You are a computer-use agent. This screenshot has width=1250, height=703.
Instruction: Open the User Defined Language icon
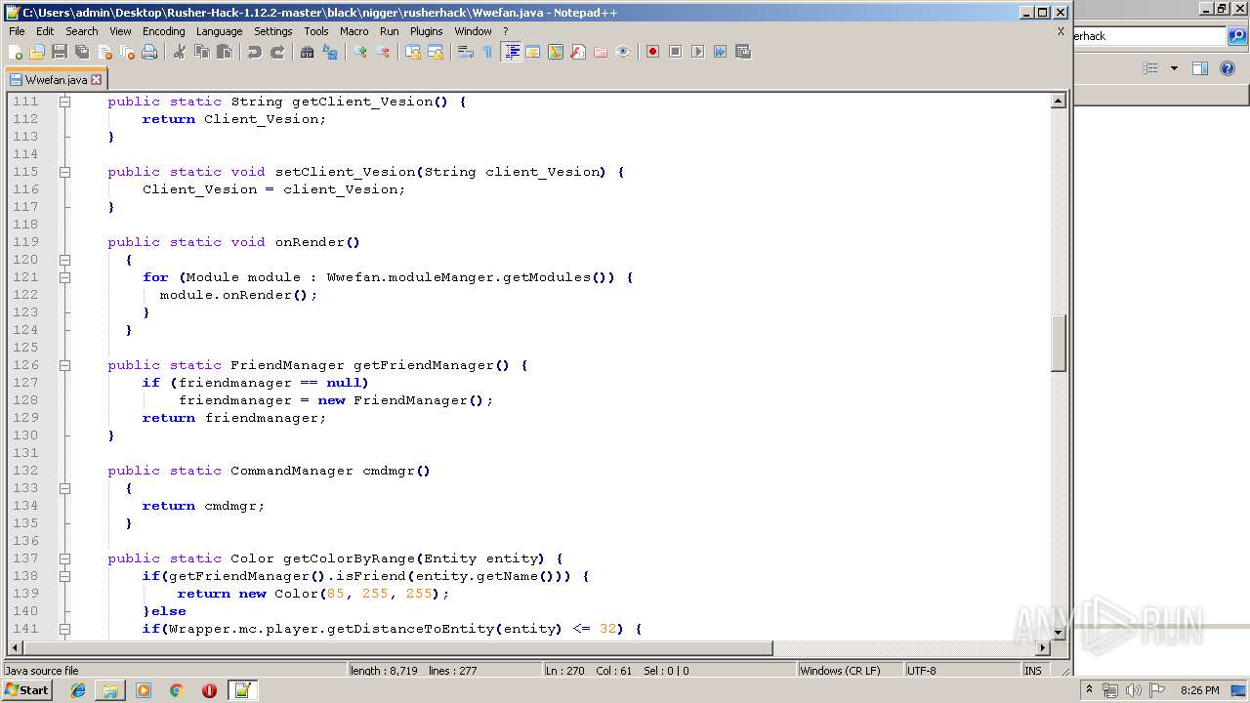(532, 52)
